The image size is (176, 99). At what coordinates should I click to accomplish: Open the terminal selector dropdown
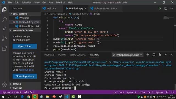tap(127, 55)
